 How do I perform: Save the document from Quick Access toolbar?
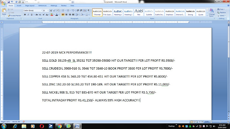pyautogui.click(x=9, y=2)
